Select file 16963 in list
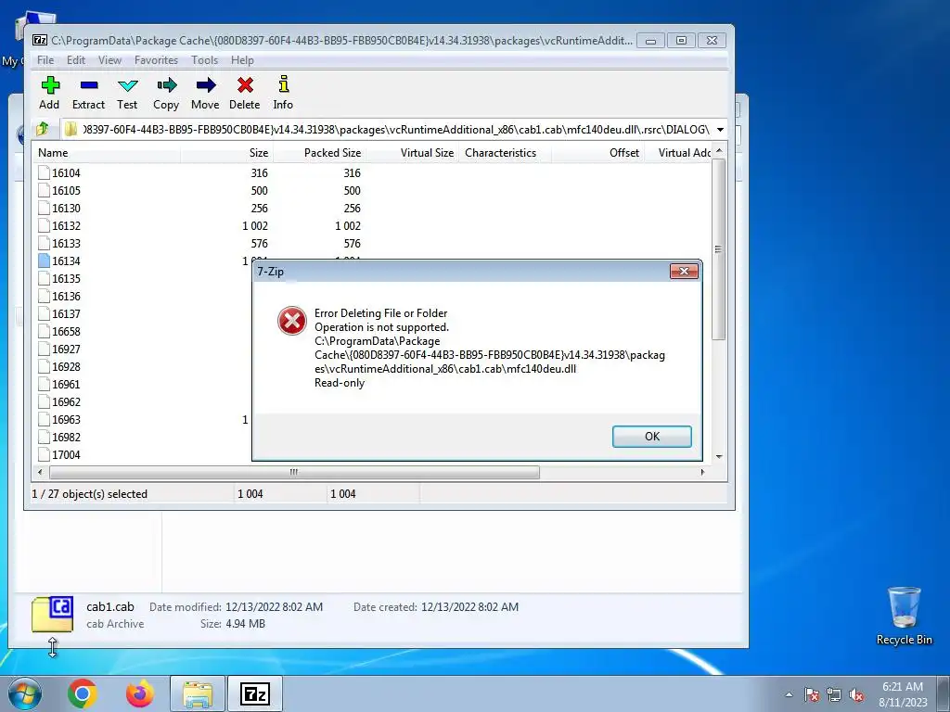 click(66, 419)
